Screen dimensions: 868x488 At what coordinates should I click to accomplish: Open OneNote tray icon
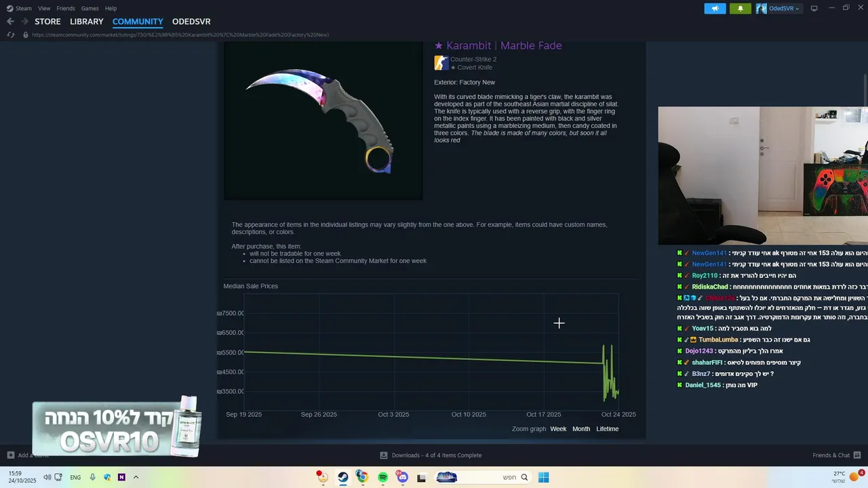click(x=121, y=477)
